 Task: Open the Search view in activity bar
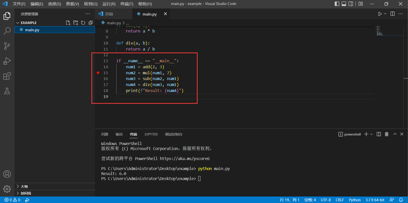(7, 31)
